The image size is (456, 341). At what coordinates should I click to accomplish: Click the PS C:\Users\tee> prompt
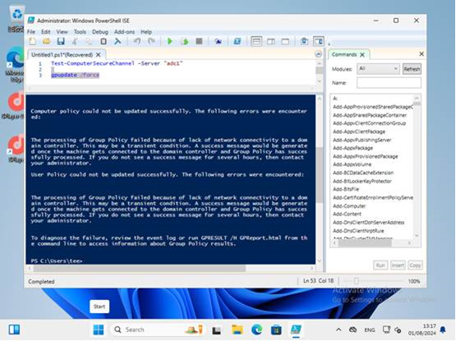point(57,260)
